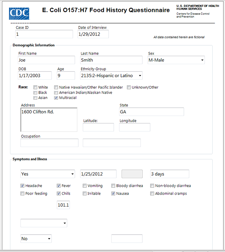Click the Date of Interview field
The height and width of the screenshot is (252, 225).
93,34
